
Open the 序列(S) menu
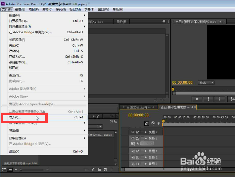point(61,9)
